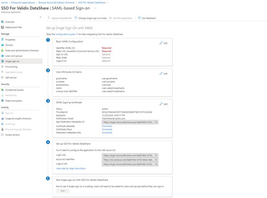
Task: Click the Single sign-on icon in sidebar
Action: click(2, 61)
